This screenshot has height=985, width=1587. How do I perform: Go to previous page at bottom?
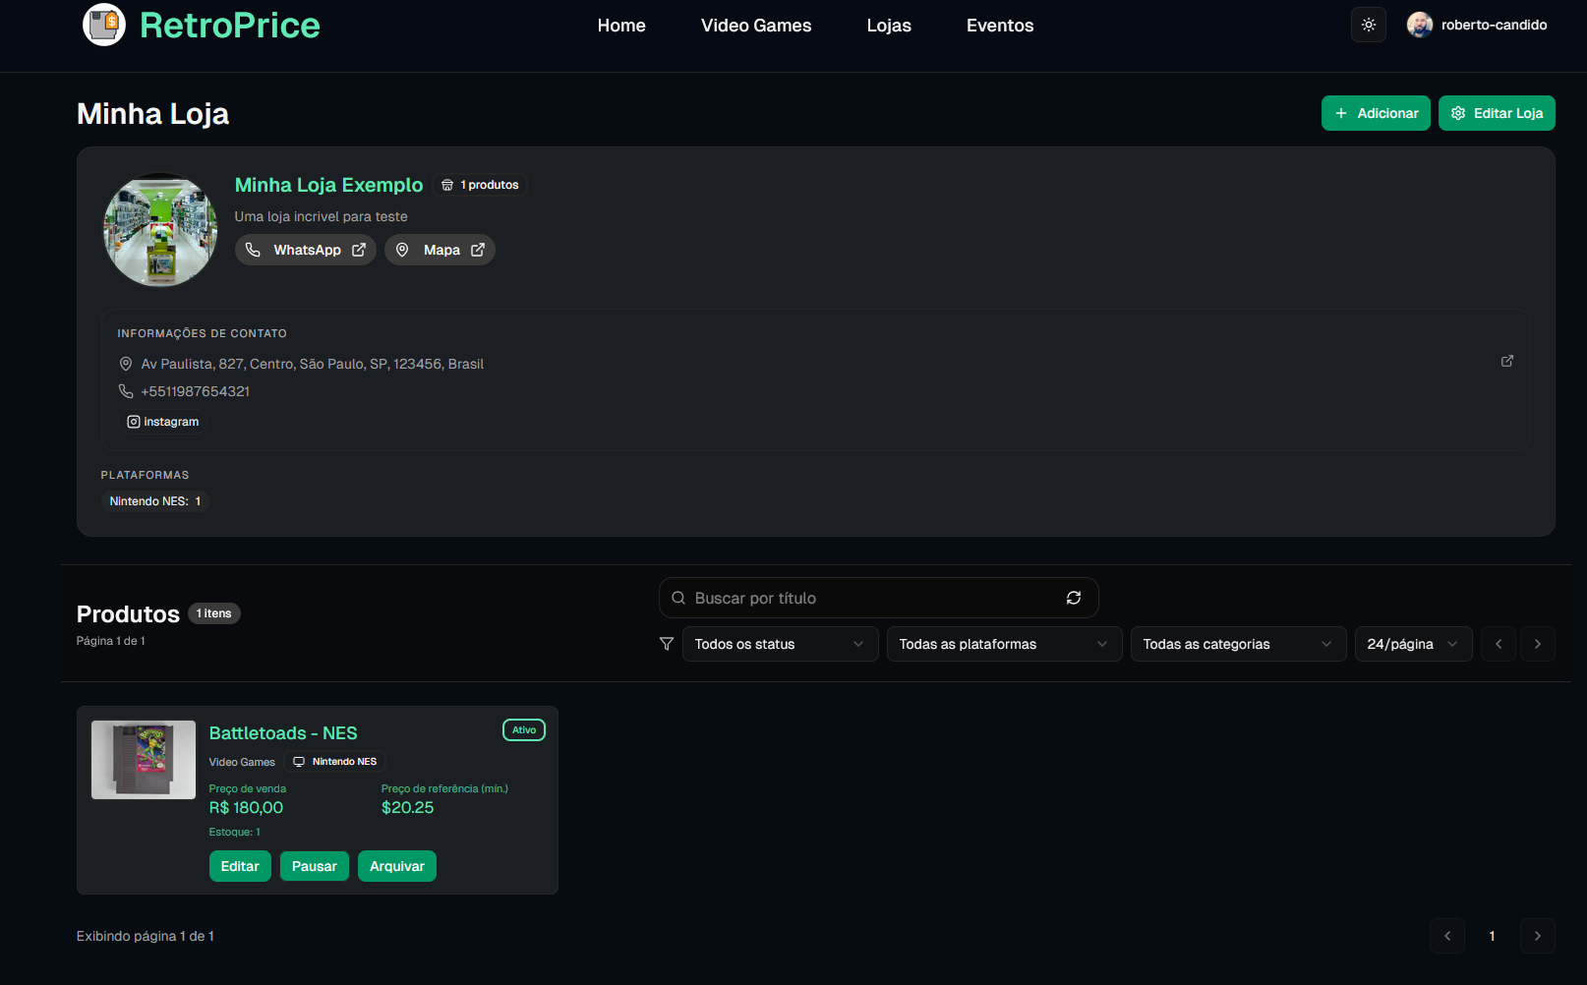click(1446, 936)
